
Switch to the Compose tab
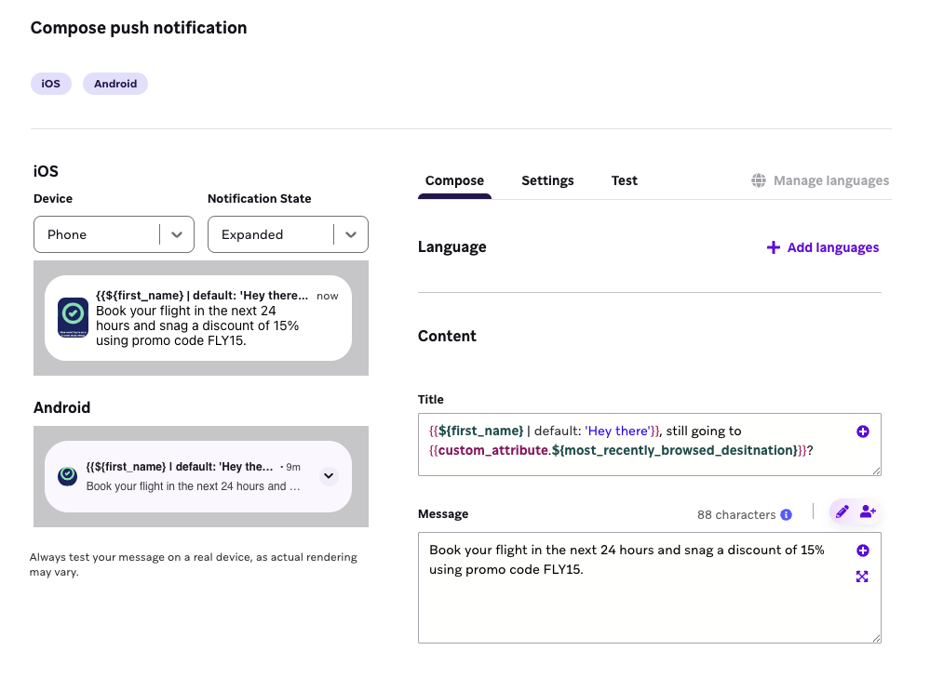(454, 180)
